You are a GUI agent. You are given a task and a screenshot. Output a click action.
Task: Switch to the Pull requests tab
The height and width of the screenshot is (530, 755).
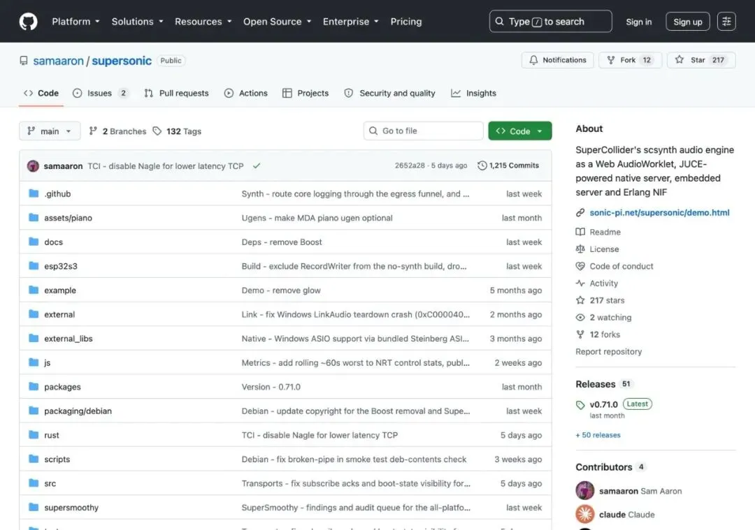click(176, 94)
